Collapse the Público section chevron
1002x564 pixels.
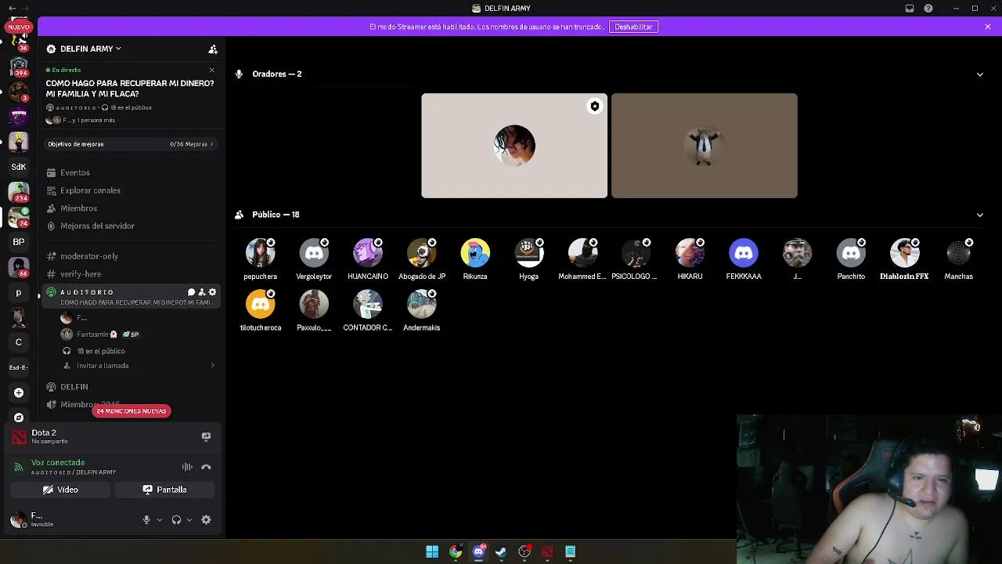pyautogui.click(x=980, y=215)
